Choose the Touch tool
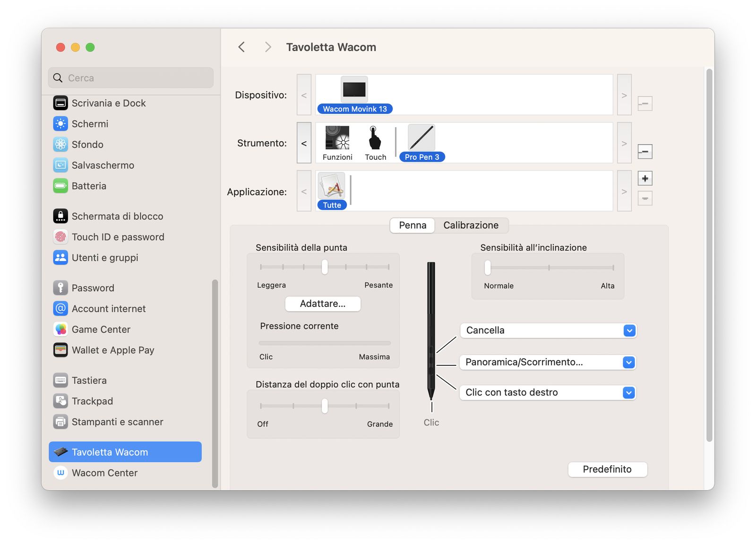756x545 pixels. pyautogui.click(x=375, y=143)
